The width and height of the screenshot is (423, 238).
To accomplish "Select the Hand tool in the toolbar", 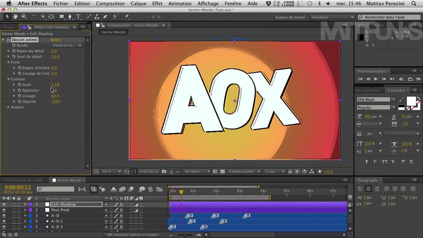I will click(x=15, y=17).
